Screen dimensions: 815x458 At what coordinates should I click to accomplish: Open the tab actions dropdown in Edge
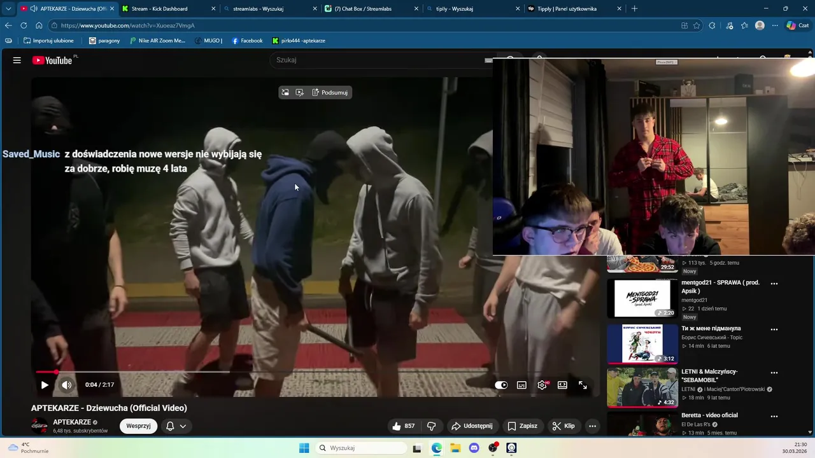pyautogui.click(x=8, y=9)
